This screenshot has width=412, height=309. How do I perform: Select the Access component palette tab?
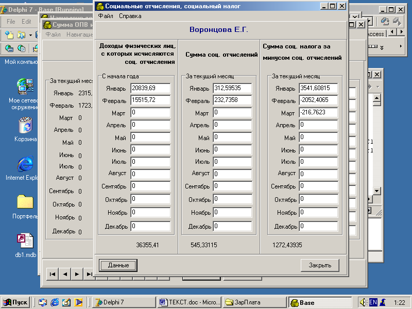click(376, 34)
